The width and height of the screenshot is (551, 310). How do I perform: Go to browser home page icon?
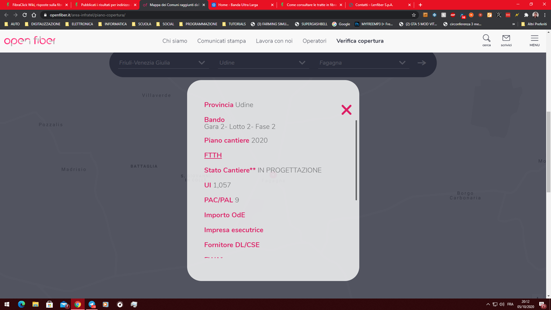point(34,15)
